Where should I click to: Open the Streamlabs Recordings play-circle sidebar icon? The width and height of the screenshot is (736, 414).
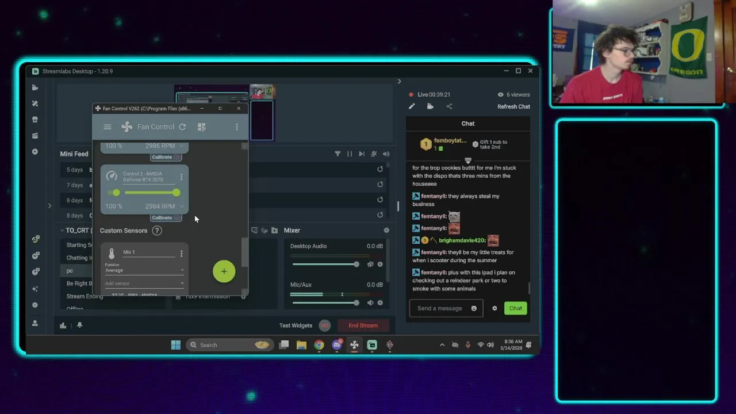35,152
